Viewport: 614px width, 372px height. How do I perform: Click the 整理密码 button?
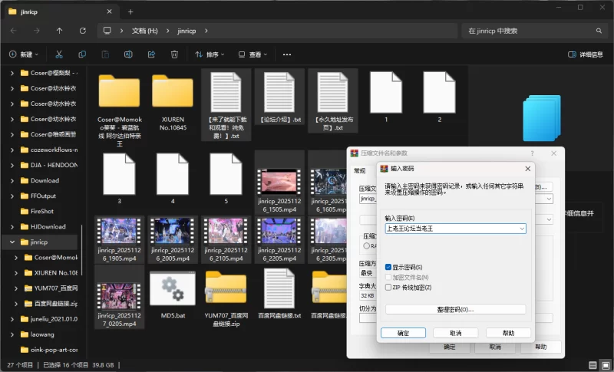[455, 309]
